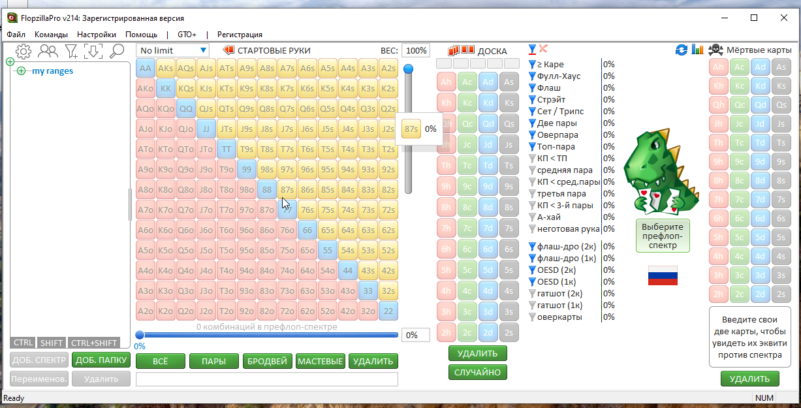Toggle the SHIFT mode button
Screen dimensions: 801x408
pyautogui.click(x=52, y=343)
